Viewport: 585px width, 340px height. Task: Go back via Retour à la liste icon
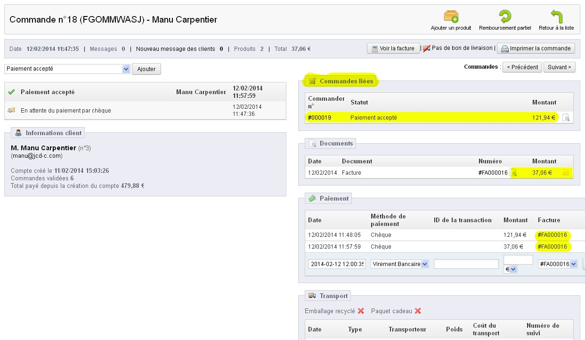click(x=556, y=16)
